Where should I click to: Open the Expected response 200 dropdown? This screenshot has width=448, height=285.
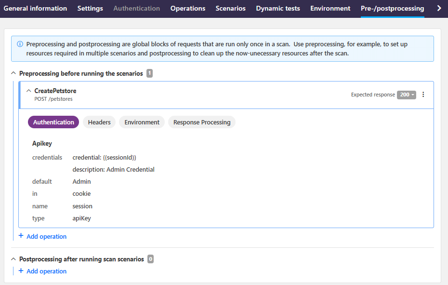(x=407, y=95)
